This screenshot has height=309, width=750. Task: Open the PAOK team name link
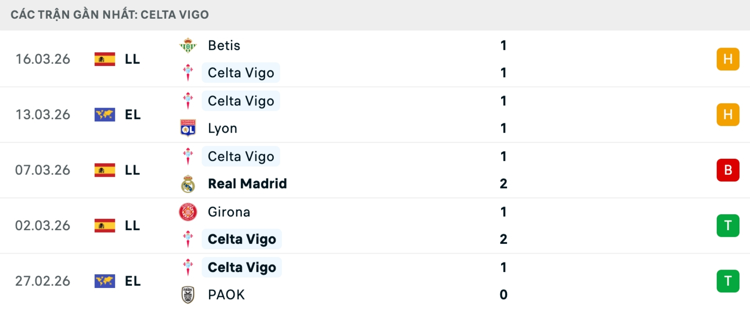coord(226,295)
